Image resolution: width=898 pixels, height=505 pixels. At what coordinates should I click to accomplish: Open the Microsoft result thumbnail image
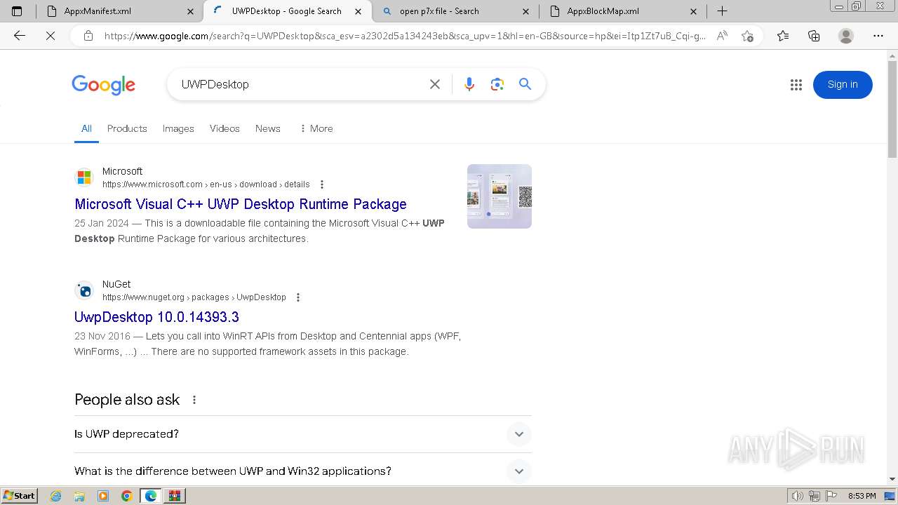(x=500, y=196)
